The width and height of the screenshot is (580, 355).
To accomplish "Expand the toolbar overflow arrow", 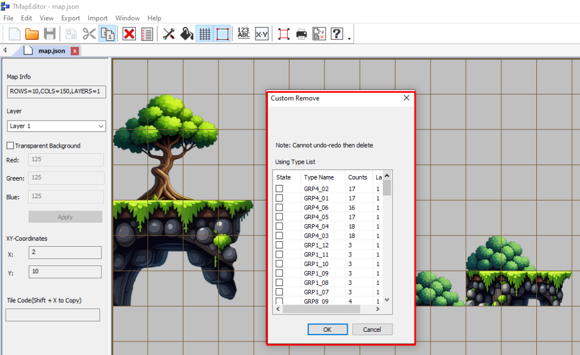I will coord(349,39).
